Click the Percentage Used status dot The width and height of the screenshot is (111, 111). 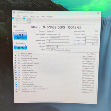[16, 65]
